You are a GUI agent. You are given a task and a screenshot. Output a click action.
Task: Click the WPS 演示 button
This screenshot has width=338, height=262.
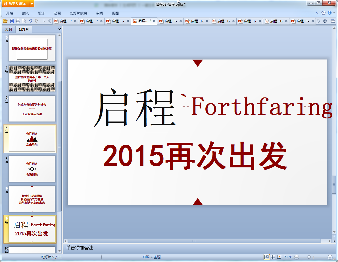tap(16, 4)
